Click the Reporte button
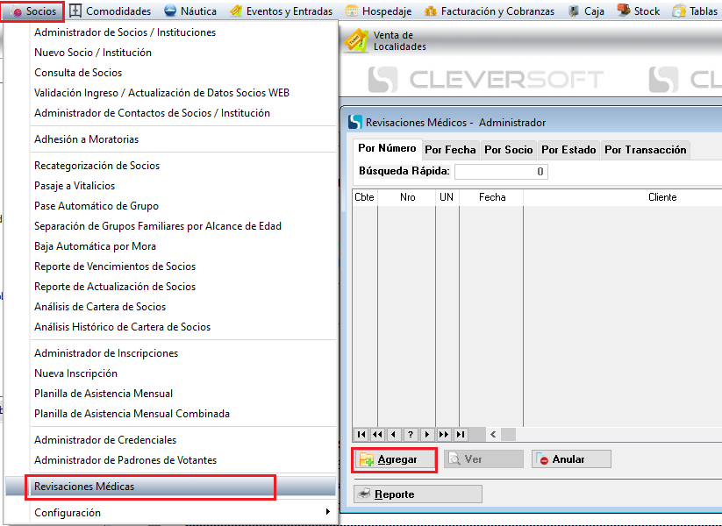 (418, 494)
